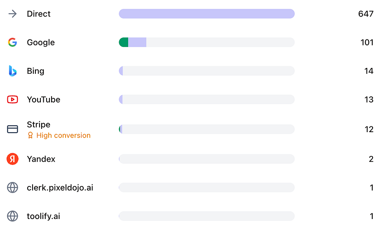Click the High conversion ribbon badge icon
The height and width of the screenshot is (247, 385).
[x=30, y=135]
